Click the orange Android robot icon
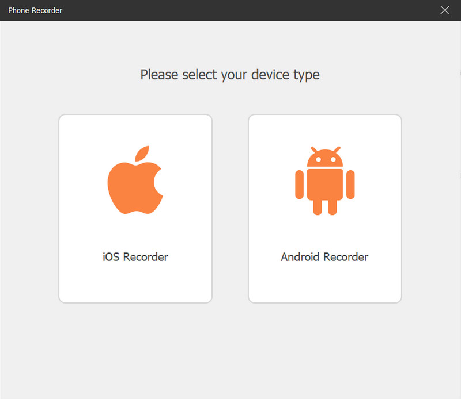 coord(325,181)
